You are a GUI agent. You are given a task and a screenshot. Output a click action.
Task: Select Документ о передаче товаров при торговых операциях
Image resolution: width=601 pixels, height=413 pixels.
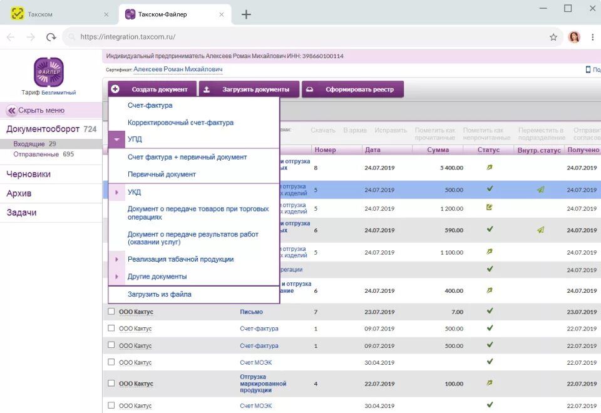198,213
